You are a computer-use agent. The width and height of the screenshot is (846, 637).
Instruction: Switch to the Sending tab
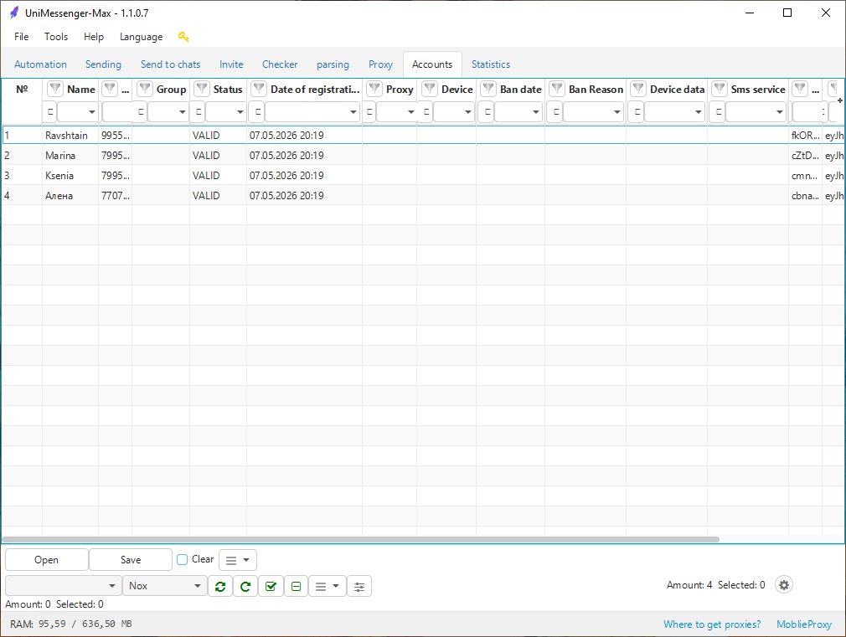click(x=103, y=64)
